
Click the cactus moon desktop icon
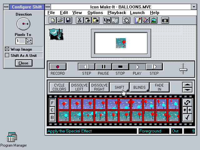[56, 34]
